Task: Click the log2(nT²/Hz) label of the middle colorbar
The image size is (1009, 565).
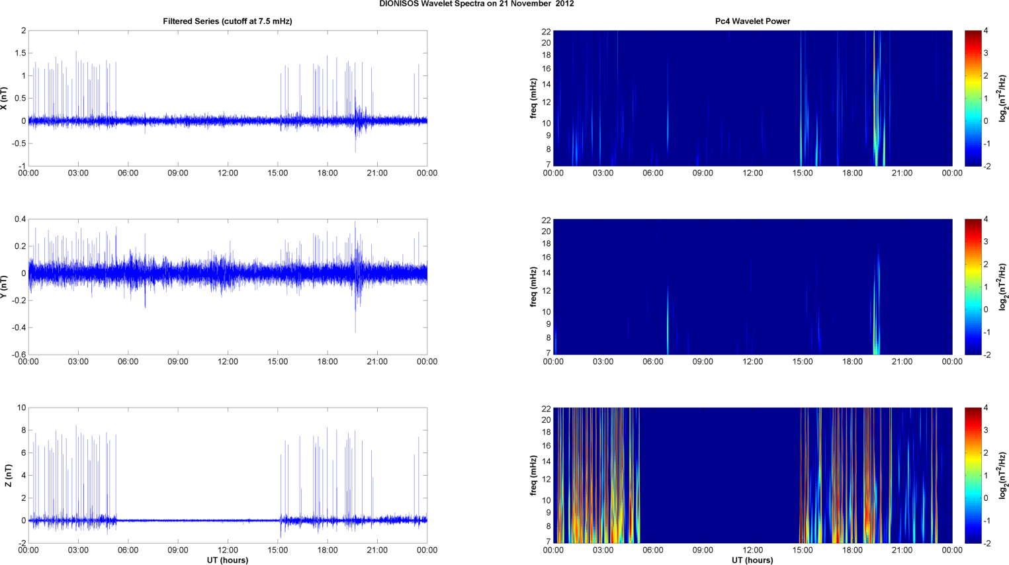Action: pyautogui.click(x=1003, y=286)
